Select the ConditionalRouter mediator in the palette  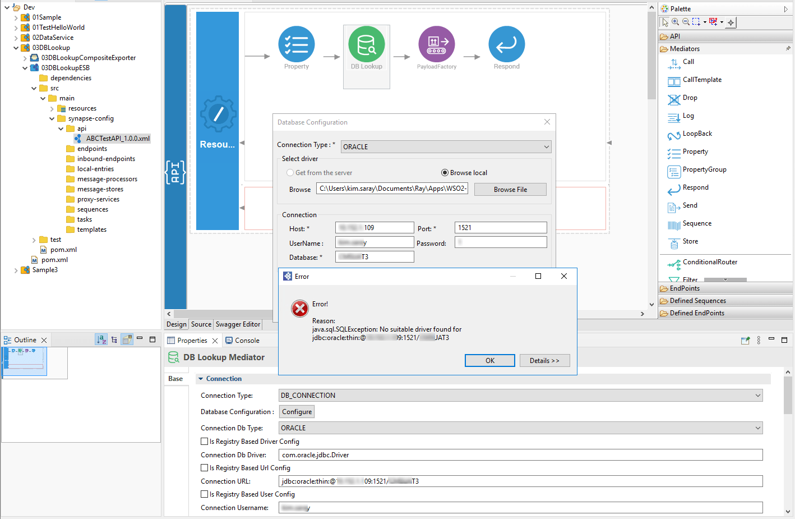click(708, 262)
